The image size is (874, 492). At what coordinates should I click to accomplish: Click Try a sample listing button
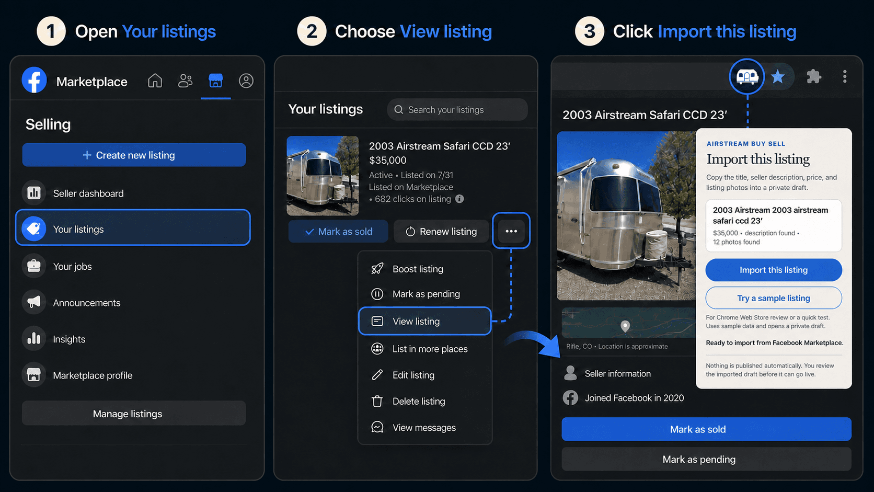pos(774,298)
